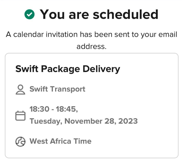Click the Swift Transport host name

[x=57, y=89]
